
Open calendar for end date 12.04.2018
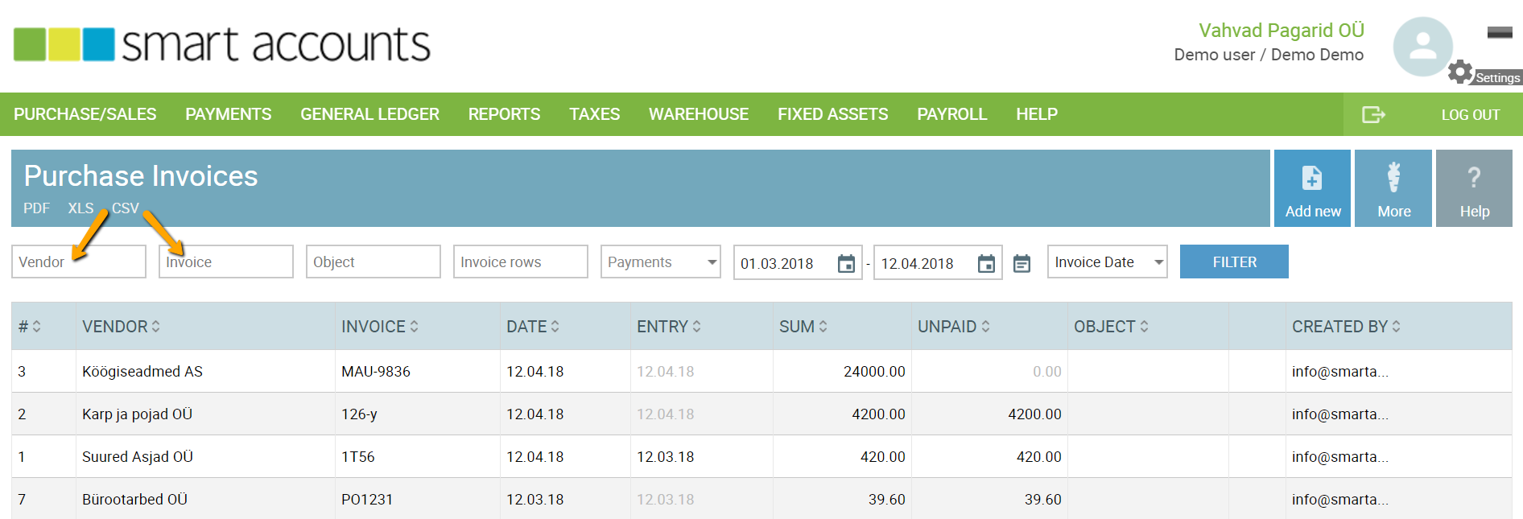click(986, 263)
